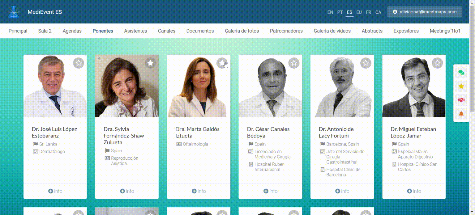Go to Patrocinadores tab

(286, 31)
